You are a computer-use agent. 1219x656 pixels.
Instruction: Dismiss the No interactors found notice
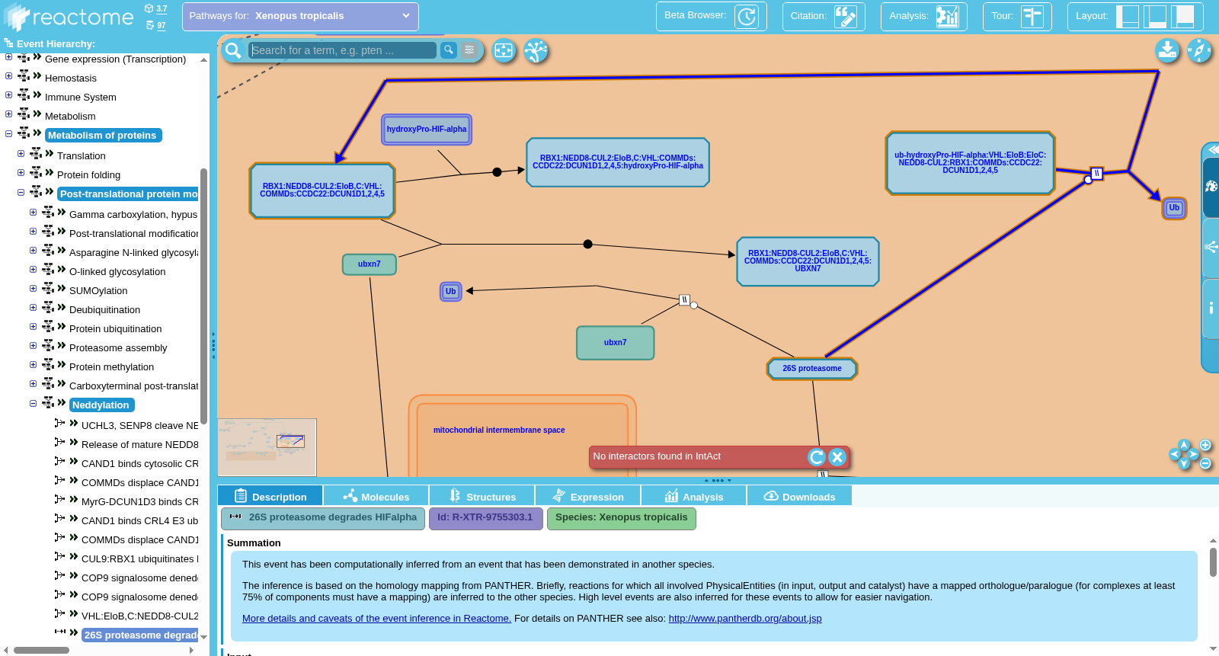(x=837, y=457)
